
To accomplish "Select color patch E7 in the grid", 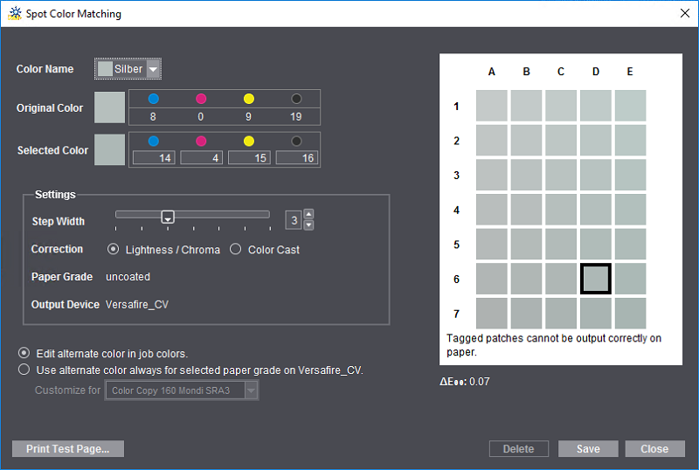I will pyautogui.click(x=630, y=313).
